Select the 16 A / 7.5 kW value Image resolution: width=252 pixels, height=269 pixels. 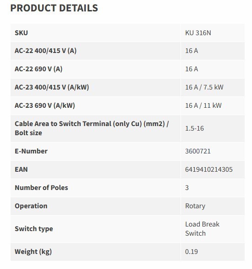[204, 87]
